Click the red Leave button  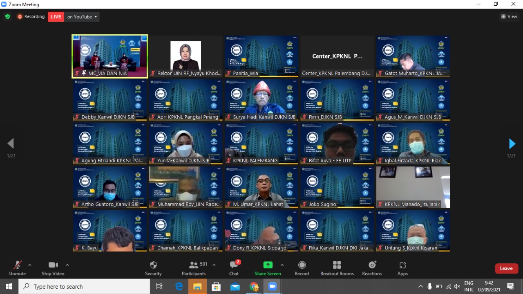pos(506,268)
